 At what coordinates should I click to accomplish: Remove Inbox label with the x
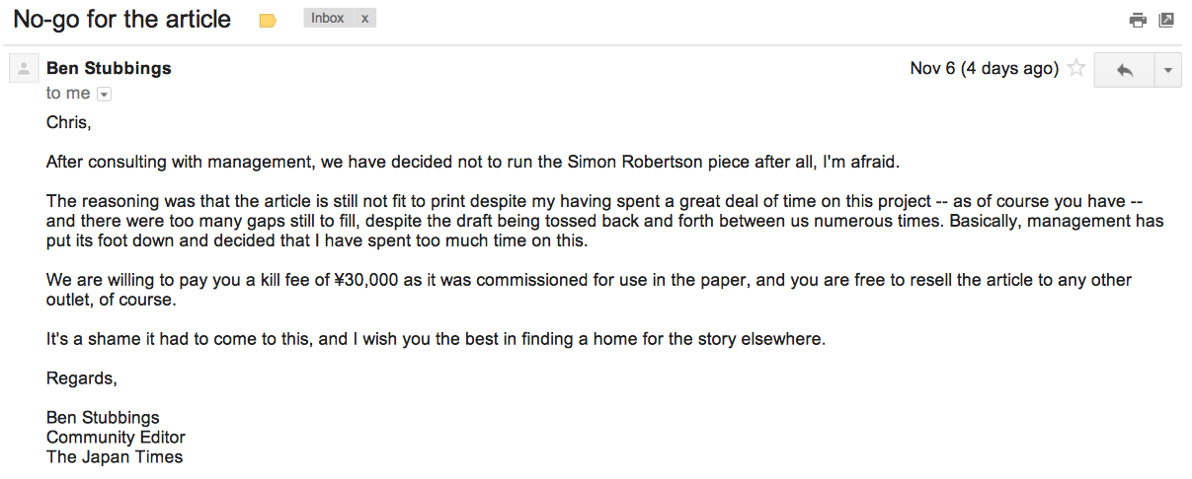[x=364, y=19]
